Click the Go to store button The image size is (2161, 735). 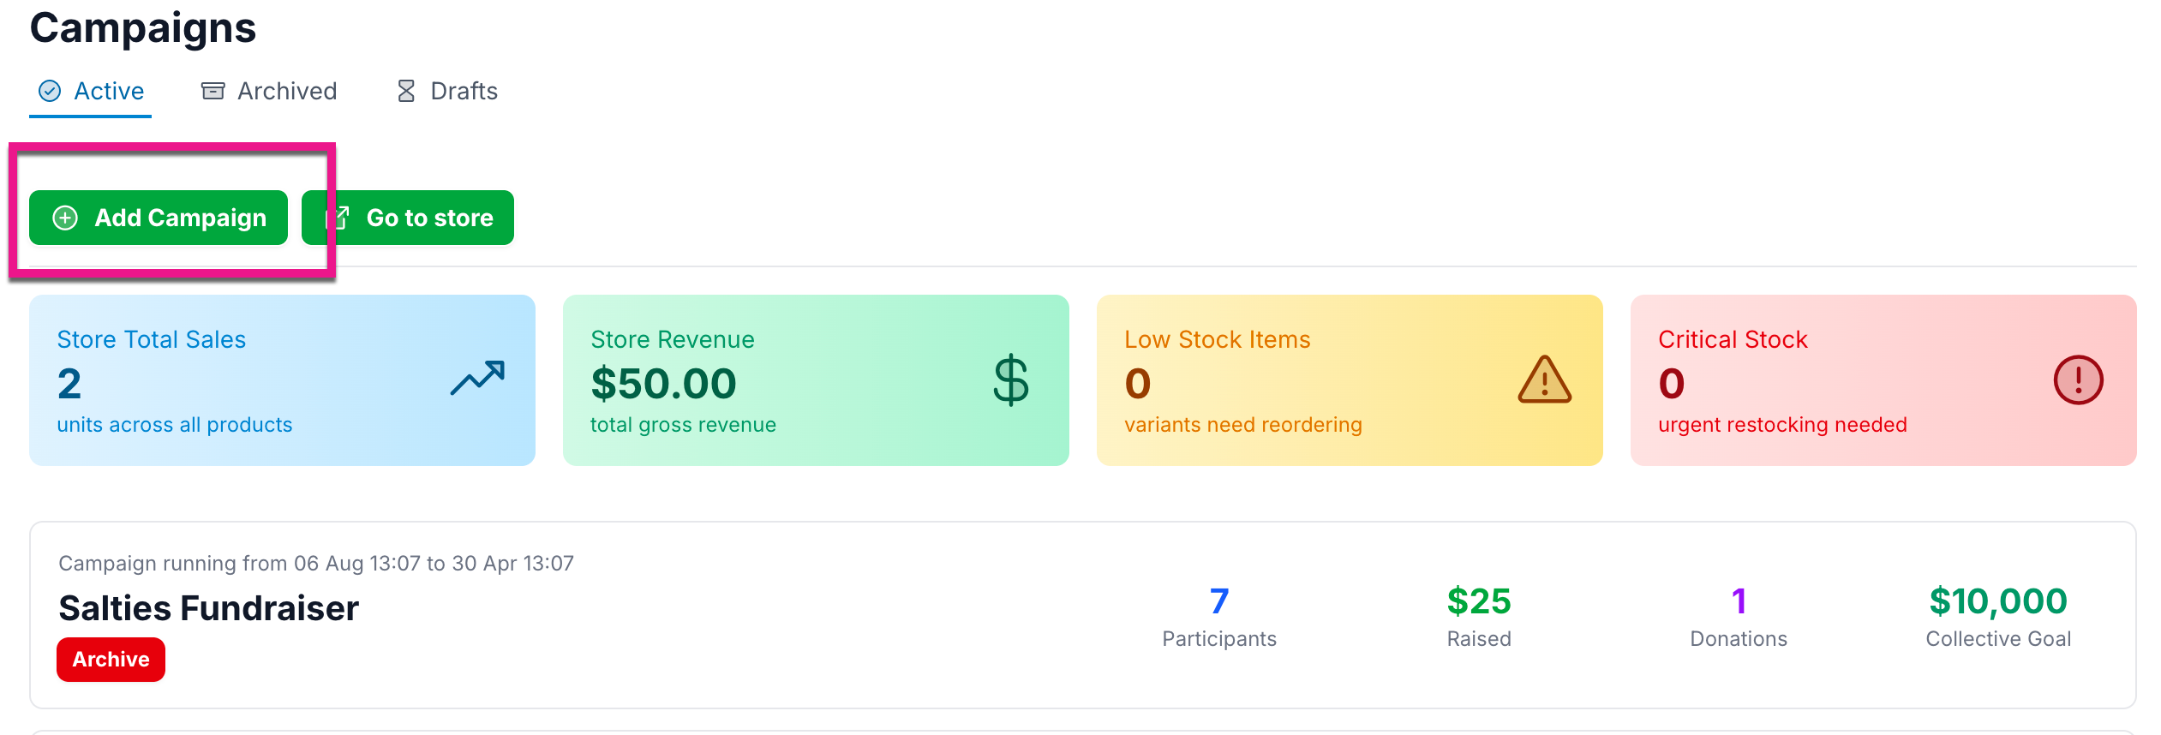pyautogui.click(x=408, y=218)
